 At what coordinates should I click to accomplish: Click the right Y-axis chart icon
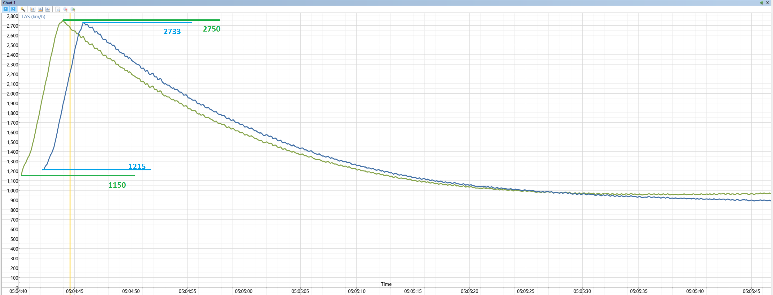pyautogui.click(x=48, y=9)
